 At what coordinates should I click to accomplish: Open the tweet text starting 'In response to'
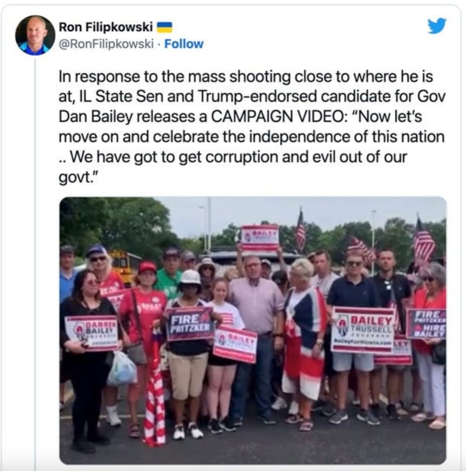[x=251, y=127]
